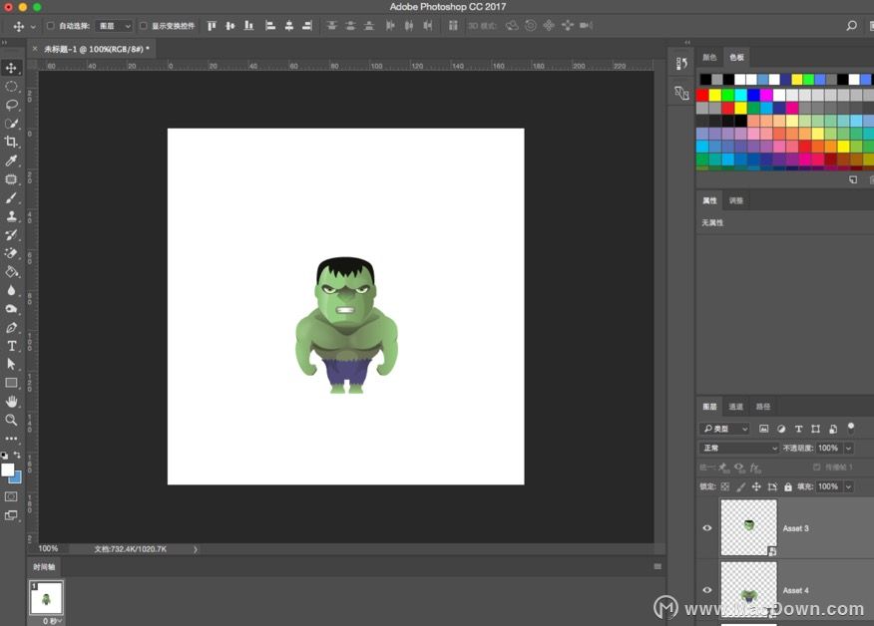Filter layers by shape layer type

click(815, 429)
